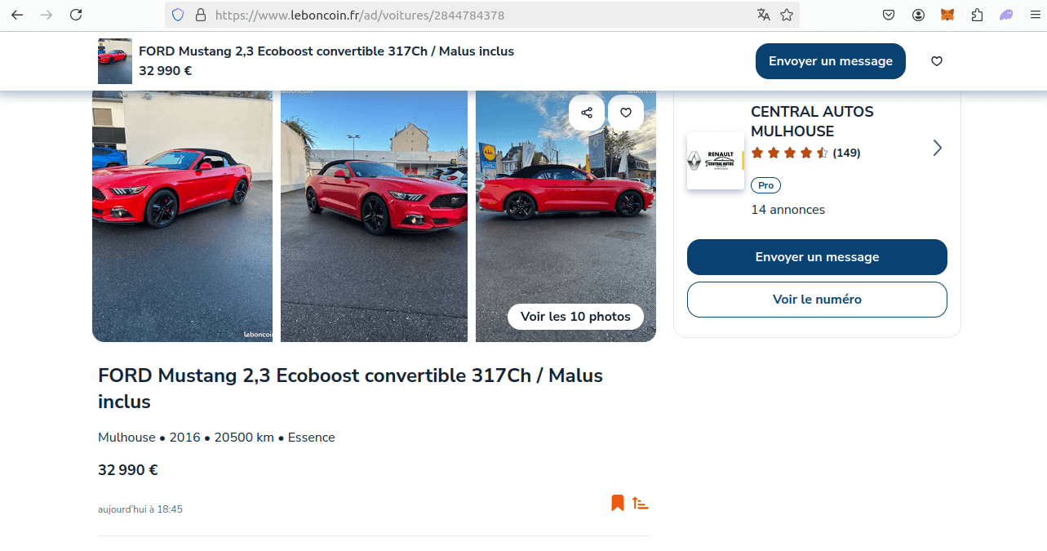Open Firefox application menu
Screen dimensions: 1047x551
pyautogui.click(x=1035, y=15)
